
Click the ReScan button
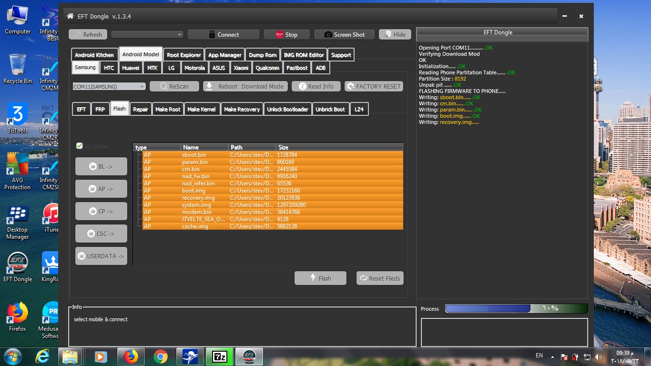point(174,86)
